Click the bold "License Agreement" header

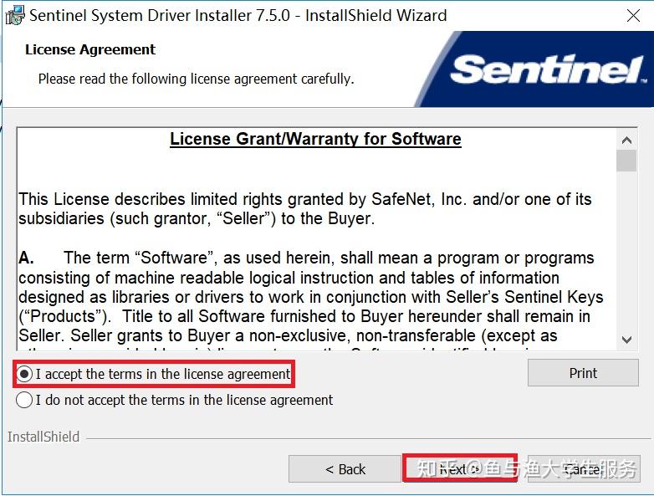coord(90,49)
